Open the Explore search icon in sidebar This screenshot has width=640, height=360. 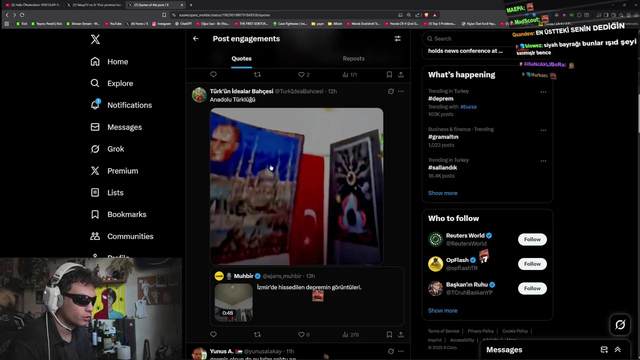[x=95, y=83]
